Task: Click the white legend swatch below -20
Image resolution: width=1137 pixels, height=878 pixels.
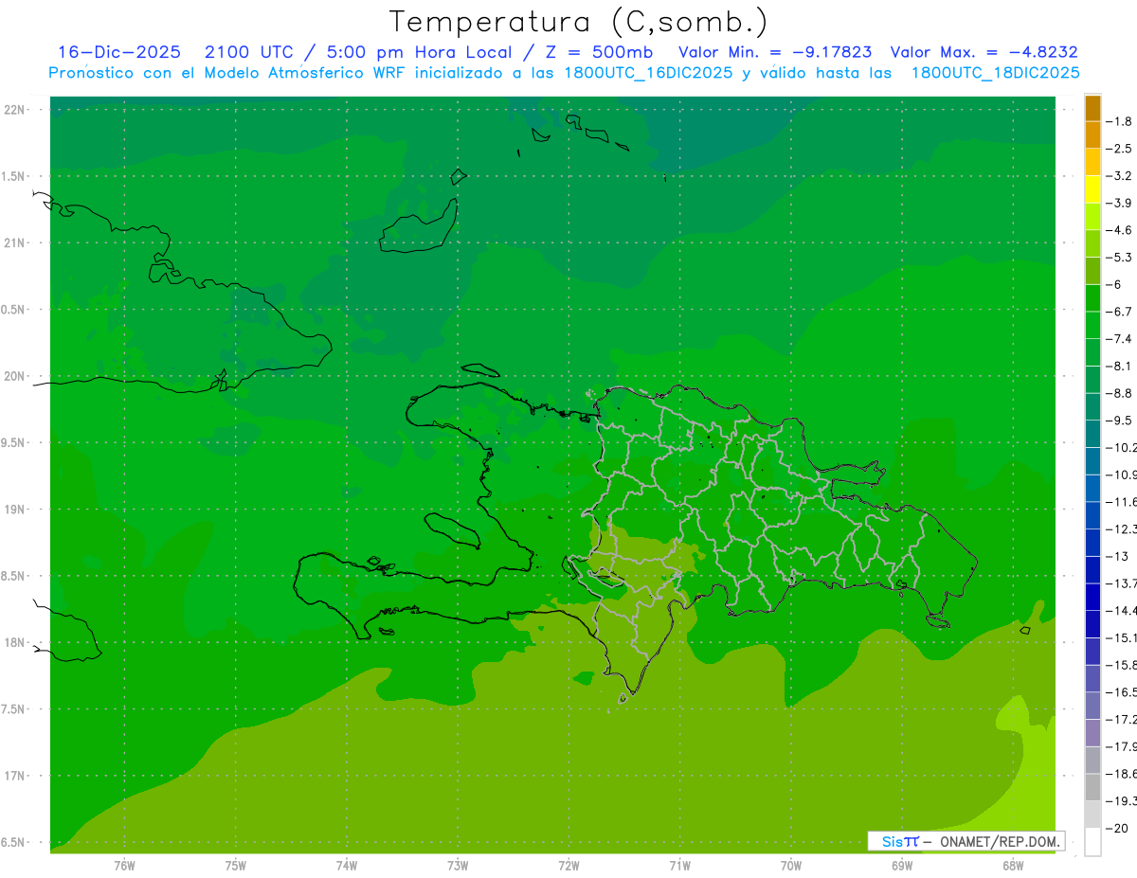Action: click(1092, 841)
